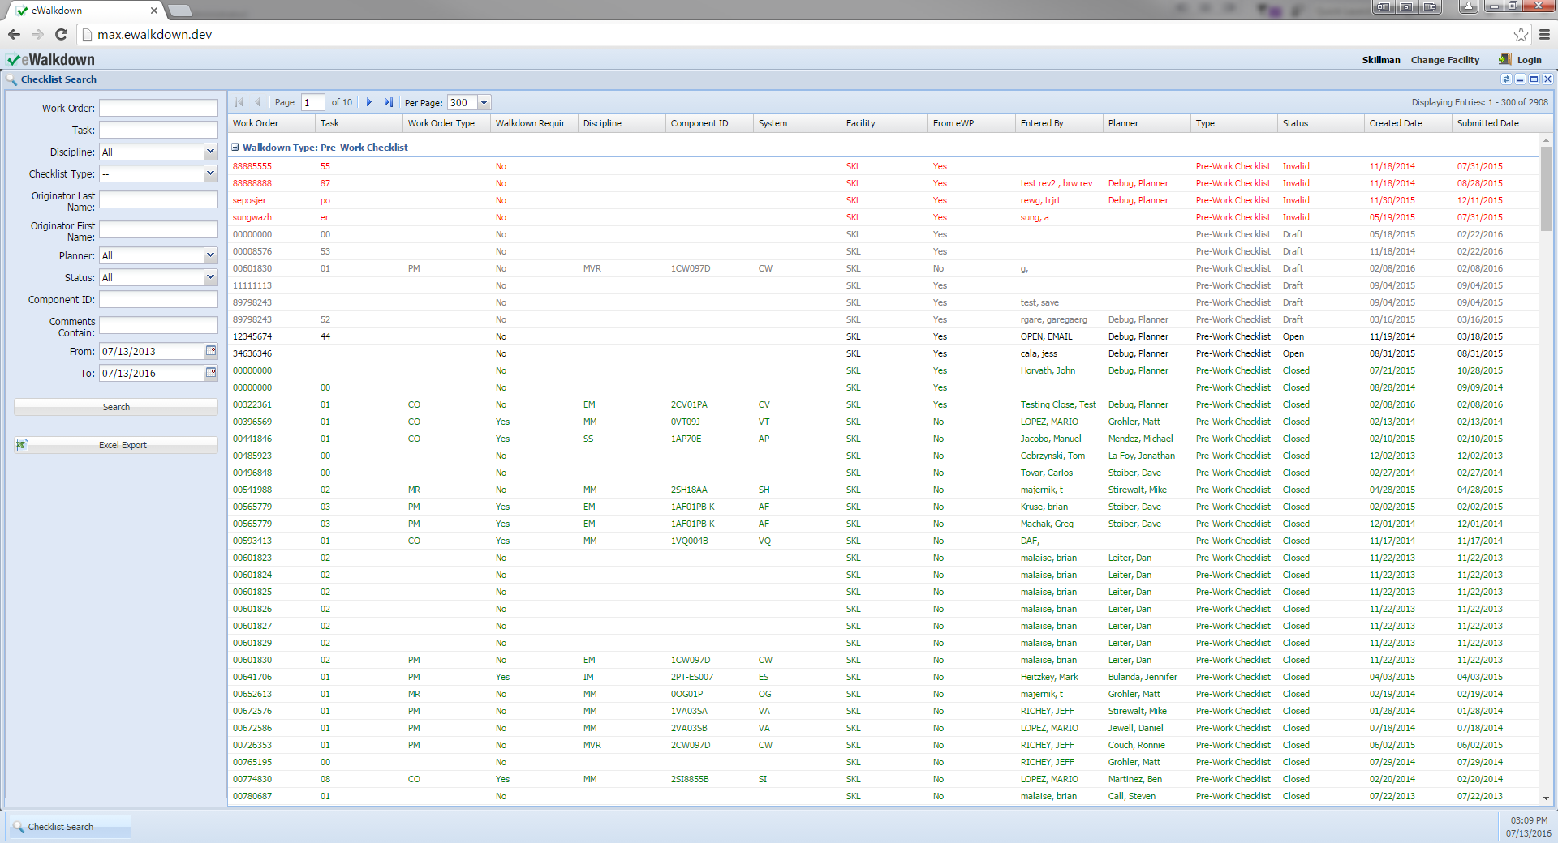The height and width of the screenshot is (843, 1558).
Task: Open the Chrome hamburger menu
Action: click(x=1544, y=34)
